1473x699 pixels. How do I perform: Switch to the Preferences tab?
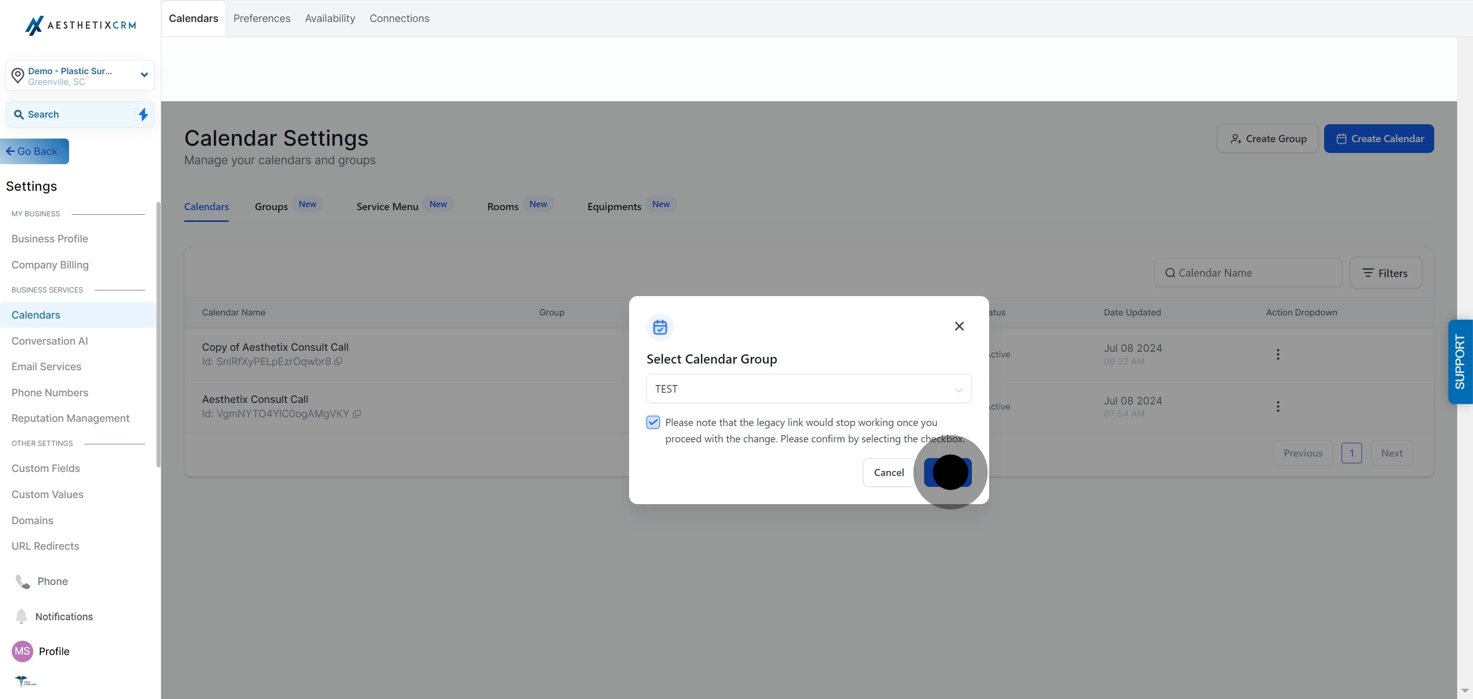(x=261, y=18)
